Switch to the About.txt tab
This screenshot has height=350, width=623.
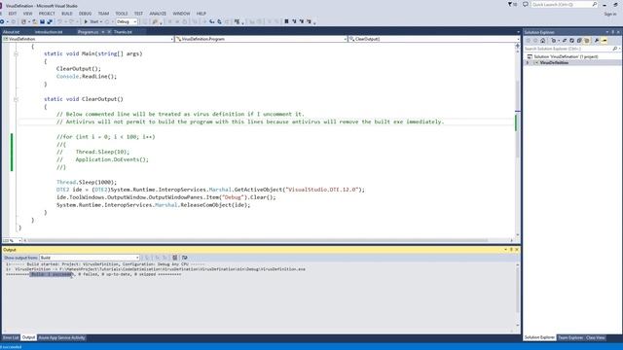(11, 32)
